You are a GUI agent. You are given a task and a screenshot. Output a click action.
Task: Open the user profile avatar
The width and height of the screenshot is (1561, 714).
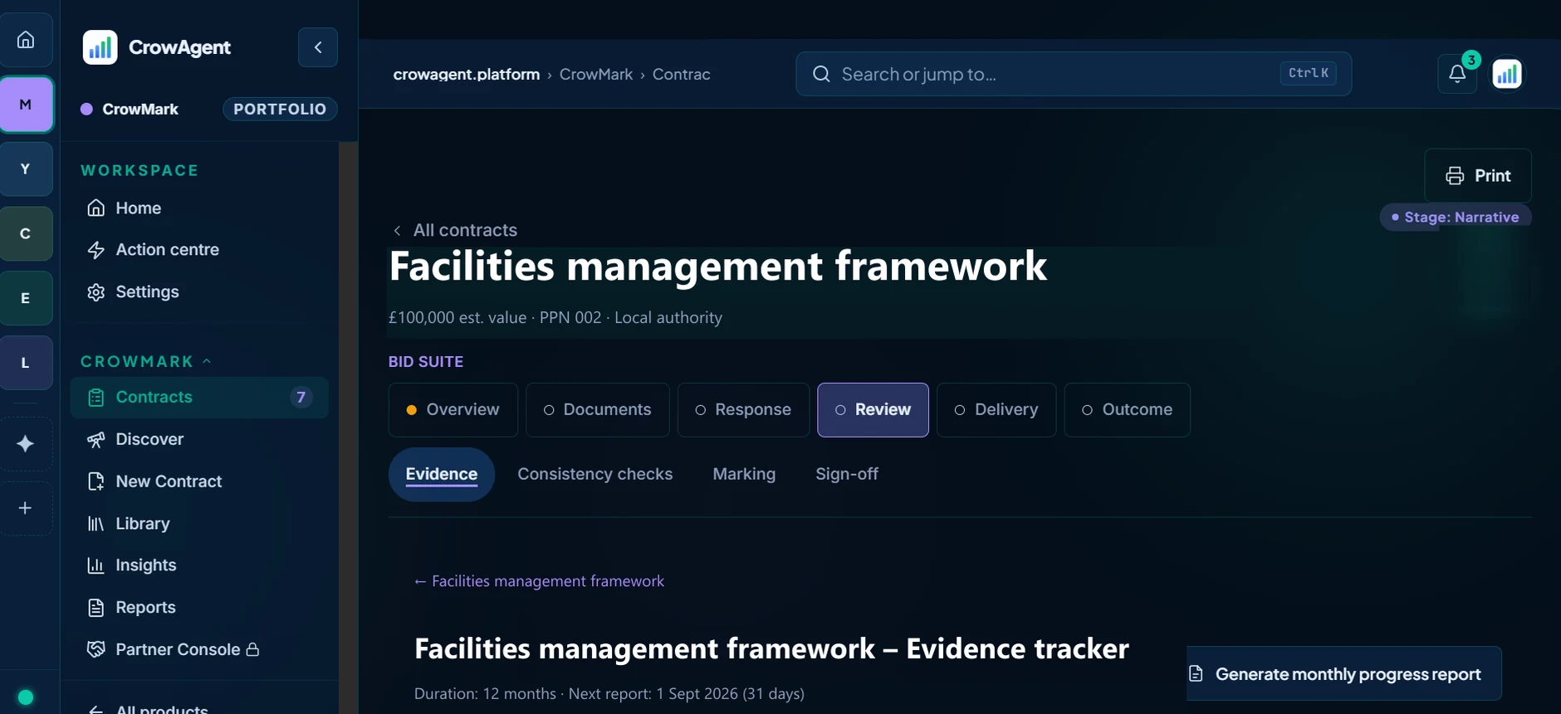tap(1507, 74)
